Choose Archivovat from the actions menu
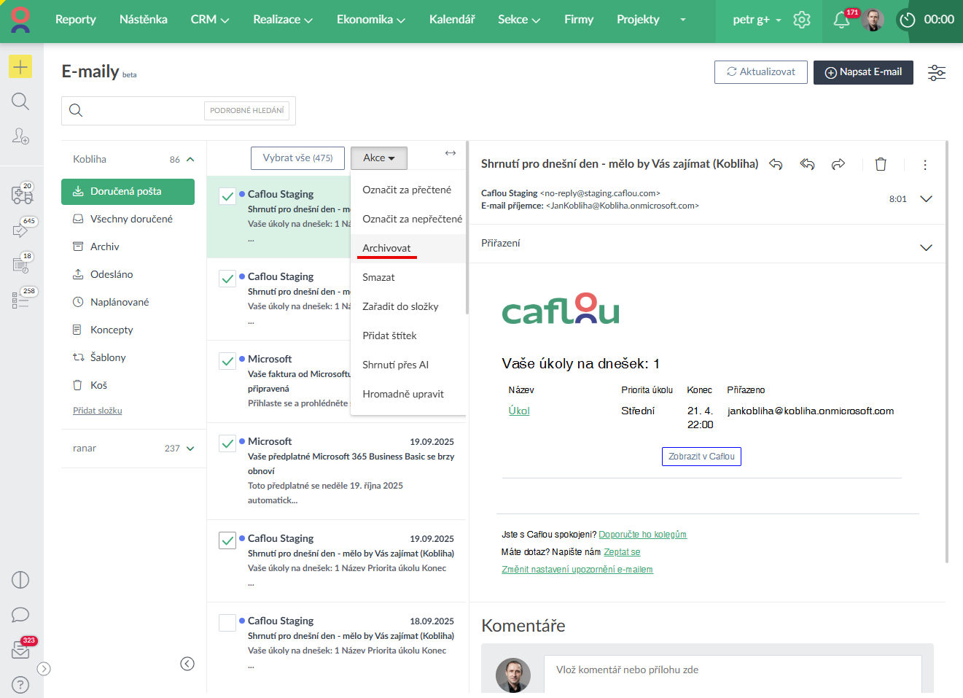 click(386, 248)
